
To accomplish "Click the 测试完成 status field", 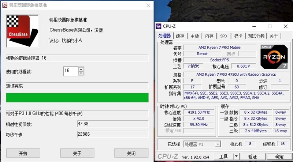I will pyautogui.click(x=77, y=86).
